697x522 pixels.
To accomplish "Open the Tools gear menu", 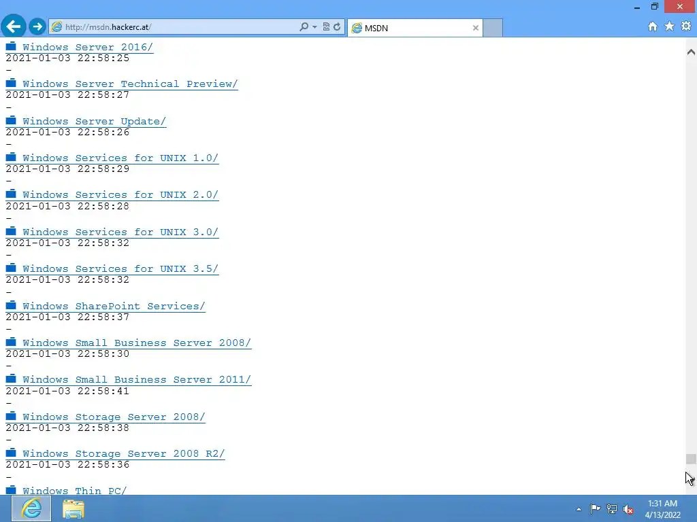I will click(686, 27).
